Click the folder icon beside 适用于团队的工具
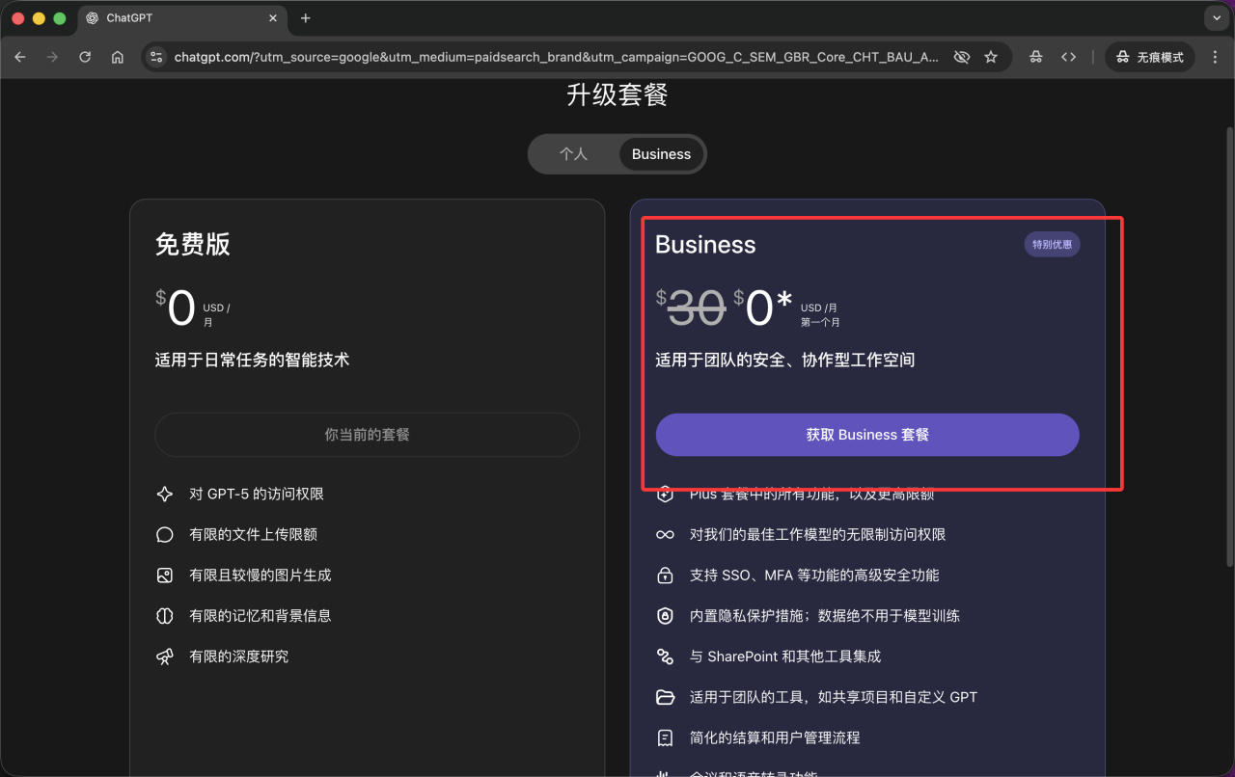This screenshot has width=1235, height=777. pyautogui.click(x=665, y=697)
